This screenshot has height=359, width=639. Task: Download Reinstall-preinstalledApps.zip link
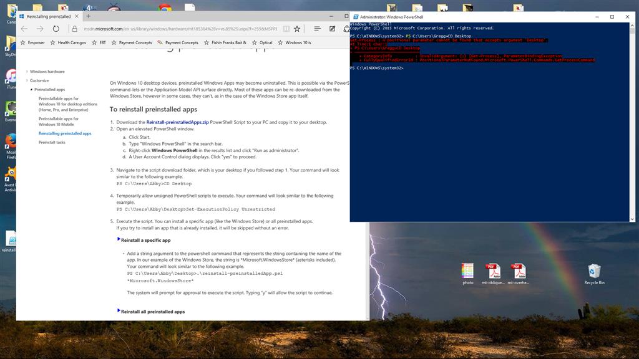tap(177, 122)
